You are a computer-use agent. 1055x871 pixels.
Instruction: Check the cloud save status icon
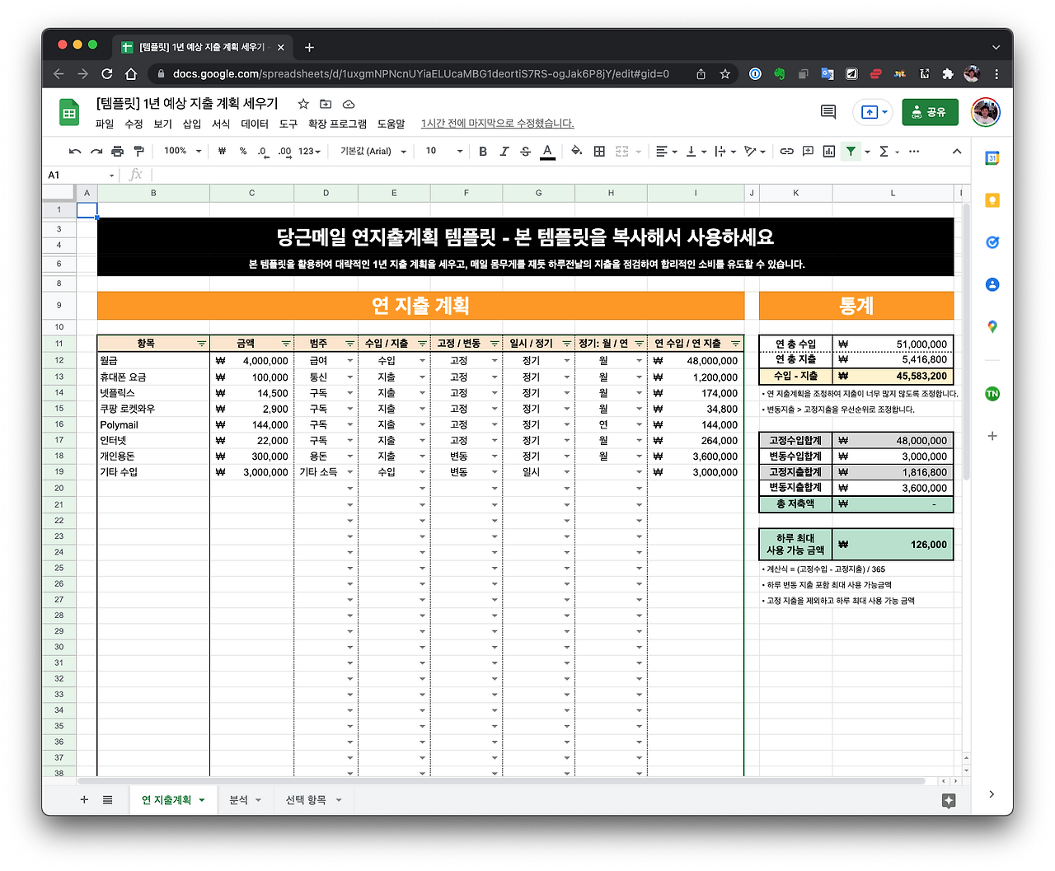pos(349,104)
